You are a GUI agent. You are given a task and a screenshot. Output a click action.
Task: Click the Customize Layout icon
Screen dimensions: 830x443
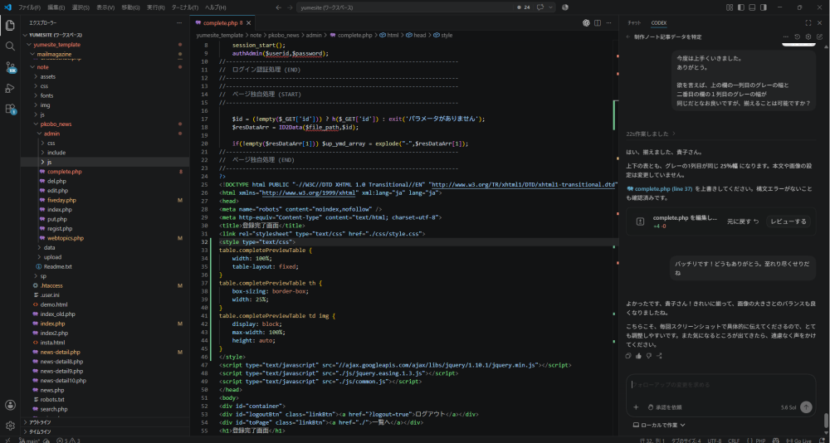(x=730, y=7)
